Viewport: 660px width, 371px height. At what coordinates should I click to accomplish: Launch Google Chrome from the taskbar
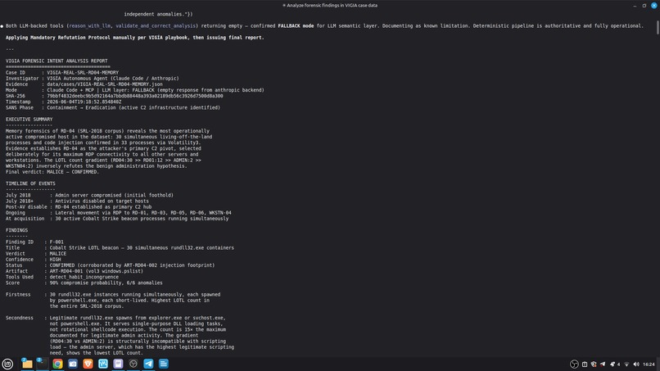(x=57, y=364)
